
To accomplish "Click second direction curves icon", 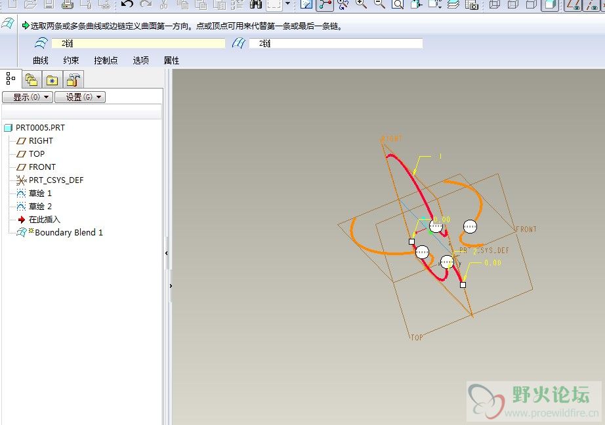I will click(x=238, y=43).
